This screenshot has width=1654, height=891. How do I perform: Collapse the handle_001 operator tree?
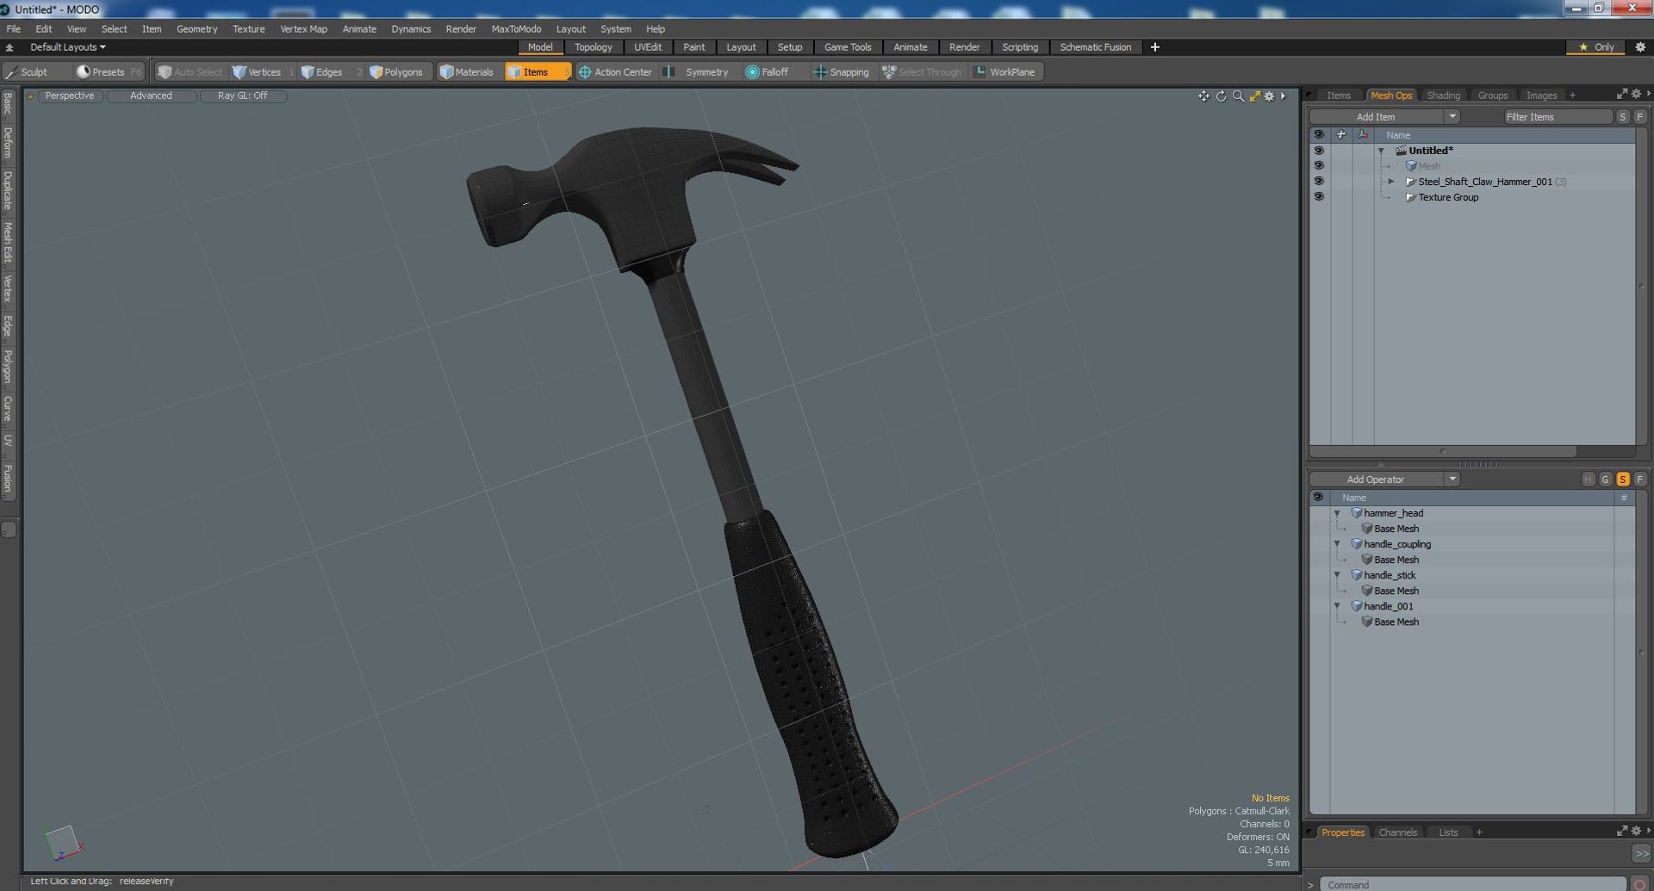point(1338,606)
